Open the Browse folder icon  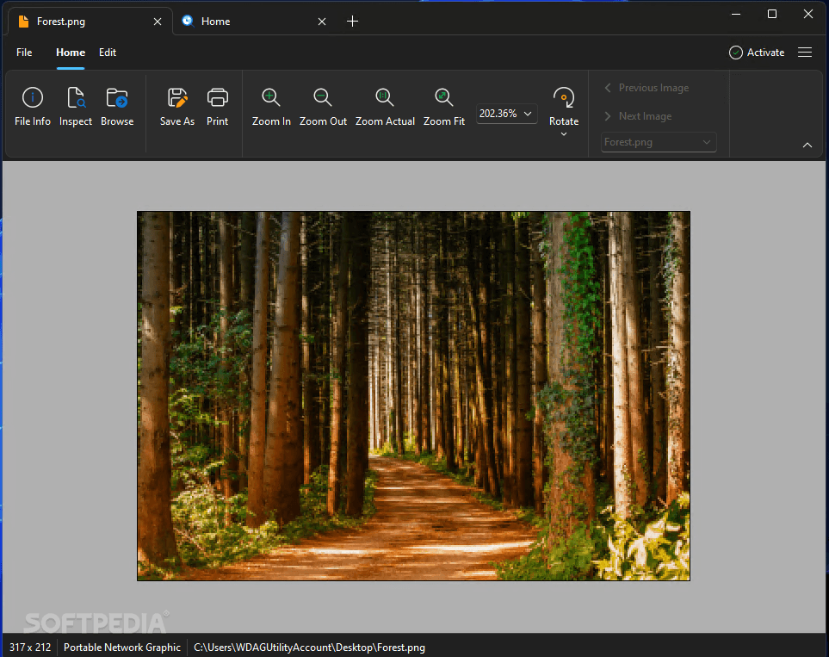click(117, 98)
